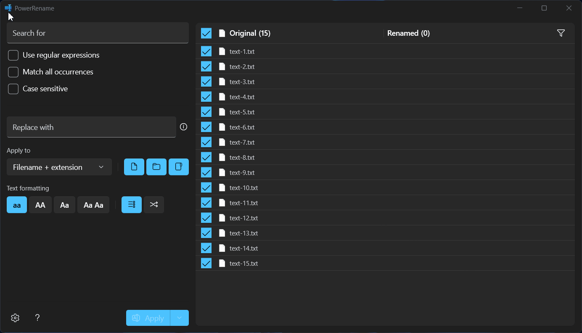This screenshot has height=333, width=582.
Task: Select the text-9.txt file name
Action: pos(242,172)
